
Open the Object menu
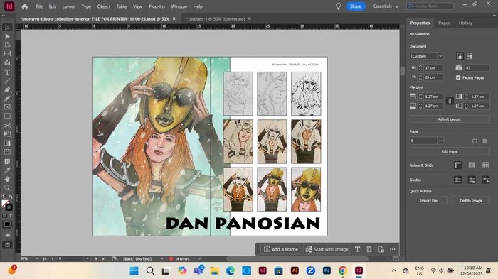[x=104, y=6]
